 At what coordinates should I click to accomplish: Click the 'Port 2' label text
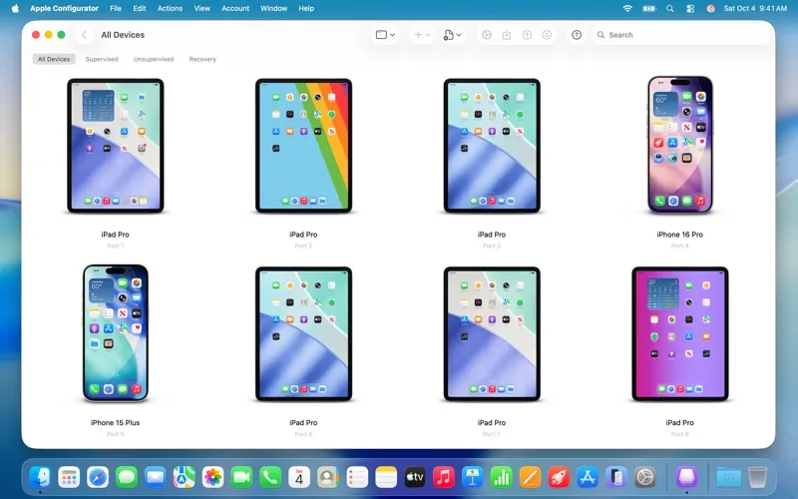click(304, 246)
